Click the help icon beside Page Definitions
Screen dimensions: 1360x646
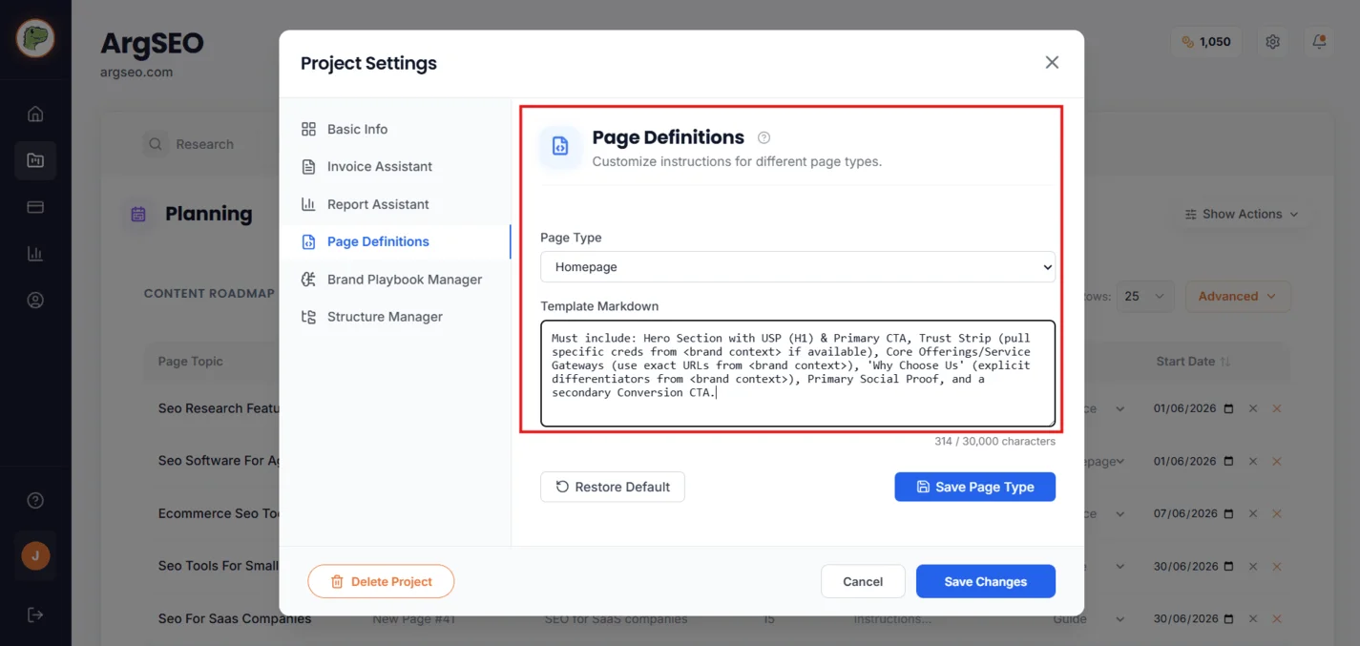click(764, 137)
